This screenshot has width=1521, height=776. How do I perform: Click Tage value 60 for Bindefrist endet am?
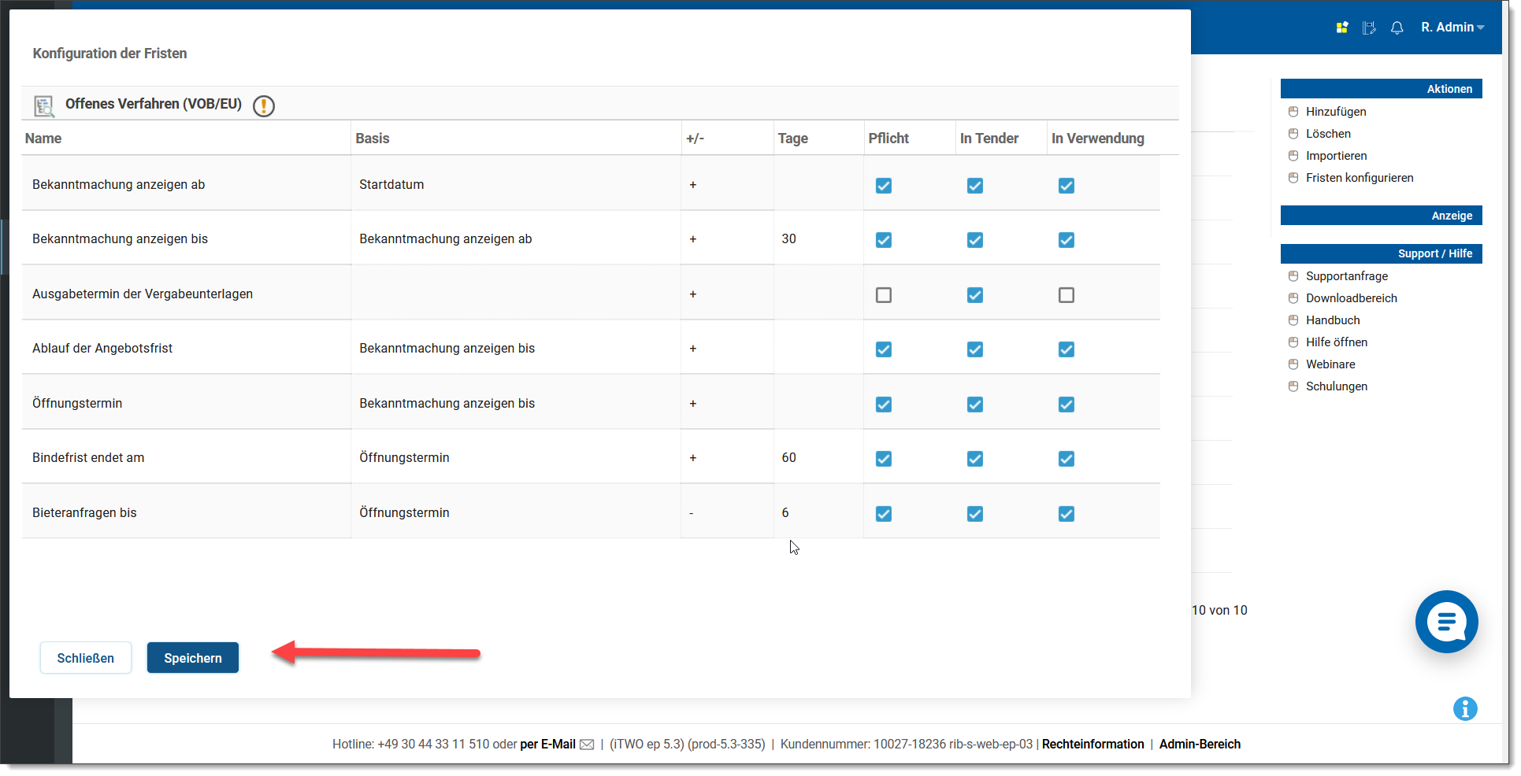point(788,458)
